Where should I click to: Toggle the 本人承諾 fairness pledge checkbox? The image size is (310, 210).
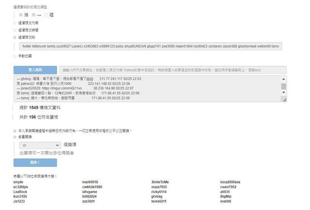click(15, 131)
